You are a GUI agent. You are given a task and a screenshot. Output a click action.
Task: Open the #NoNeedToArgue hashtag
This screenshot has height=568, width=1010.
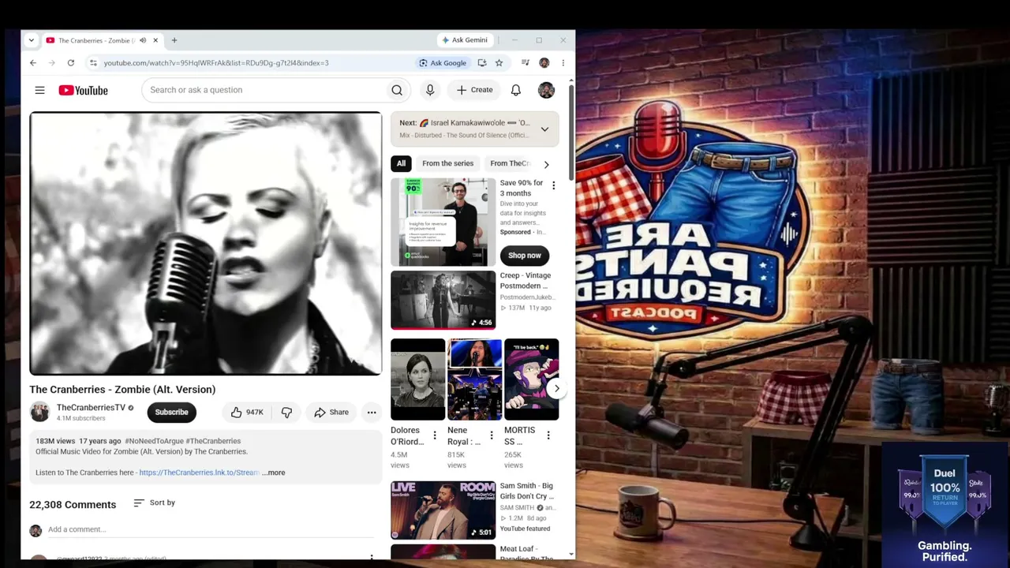click(x=153, y=441)
